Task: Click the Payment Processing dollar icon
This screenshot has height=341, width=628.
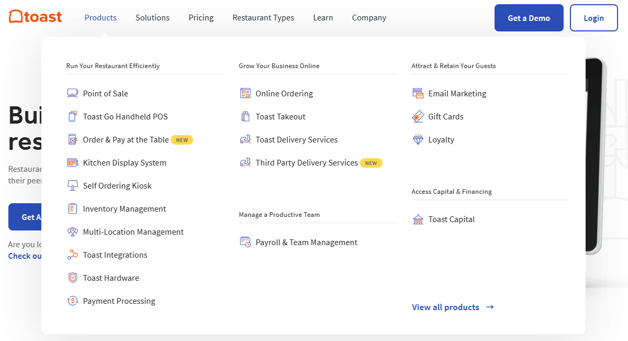Action: 72,301
